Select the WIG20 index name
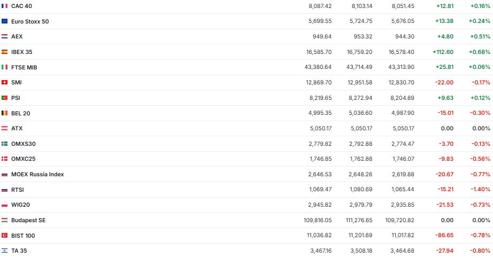The width and height of the screenshot is (493, 258). (20, 205)
